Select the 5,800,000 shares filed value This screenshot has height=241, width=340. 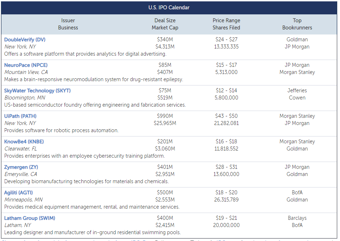(x=226, y=98)
